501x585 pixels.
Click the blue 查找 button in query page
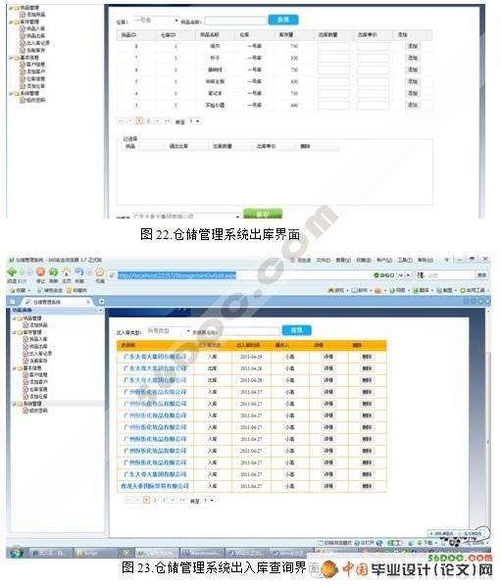point(296,330)
